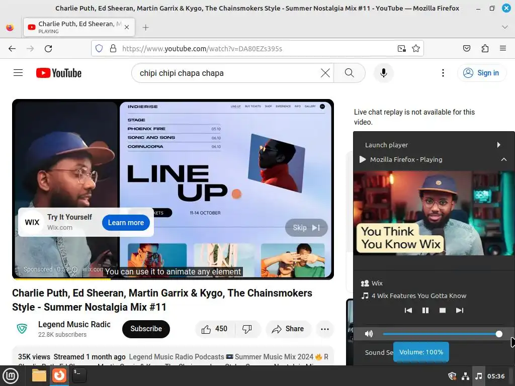Open the Firefox application hamburger menu
This screenshot has width=515, height=386.
503,49
